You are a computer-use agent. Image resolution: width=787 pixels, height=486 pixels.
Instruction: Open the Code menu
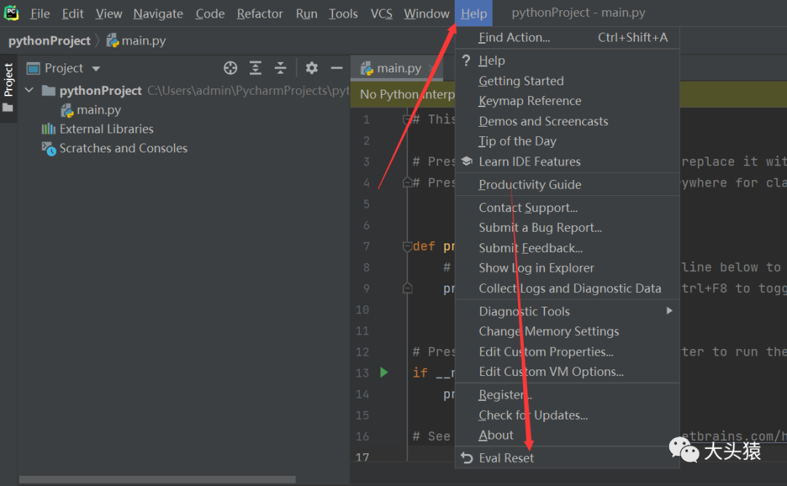pyautogui.click(x=210, y=14)
